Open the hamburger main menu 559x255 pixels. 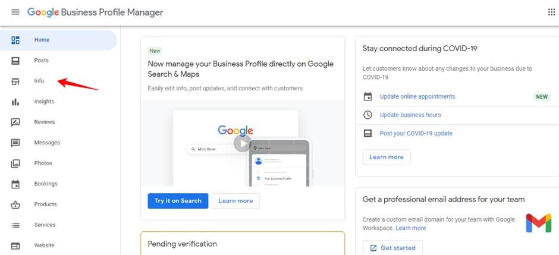coord(15,12)
